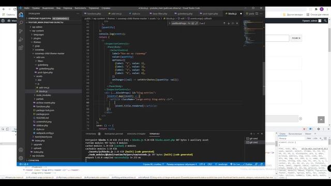331x186 pixels.
Task: Click the split editor icon
Action: click(257, 13)
